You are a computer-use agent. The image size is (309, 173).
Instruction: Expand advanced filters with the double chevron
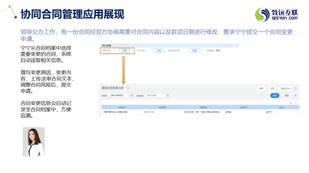coord(295,96)
